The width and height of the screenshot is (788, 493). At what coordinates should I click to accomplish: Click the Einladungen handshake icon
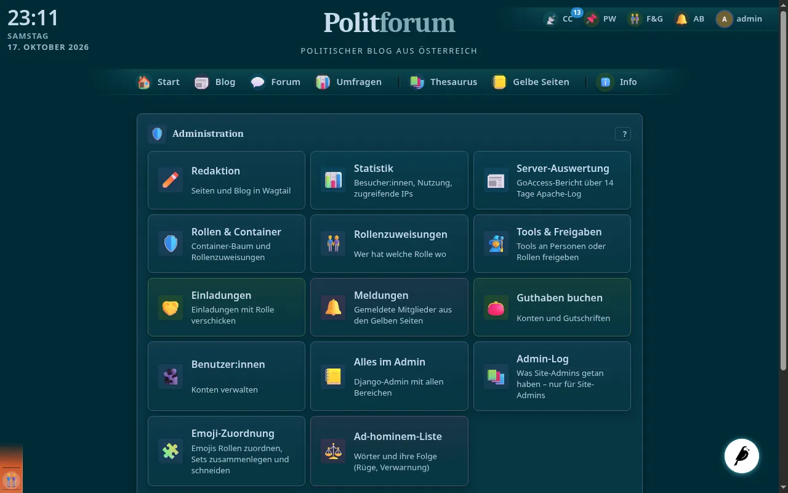click(171, 307)
